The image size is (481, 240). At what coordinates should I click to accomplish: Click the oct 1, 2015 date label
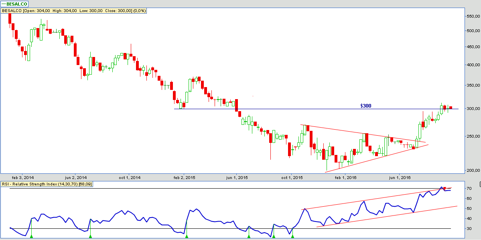click(x=291, y=177)
